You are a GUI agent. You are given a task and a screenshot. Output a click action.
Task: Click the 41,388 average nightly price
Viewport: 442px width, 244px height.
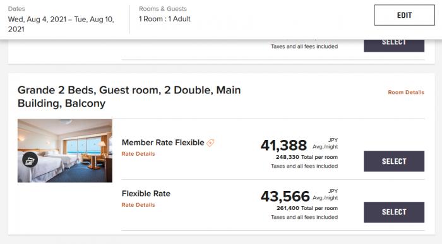point(284,146)
